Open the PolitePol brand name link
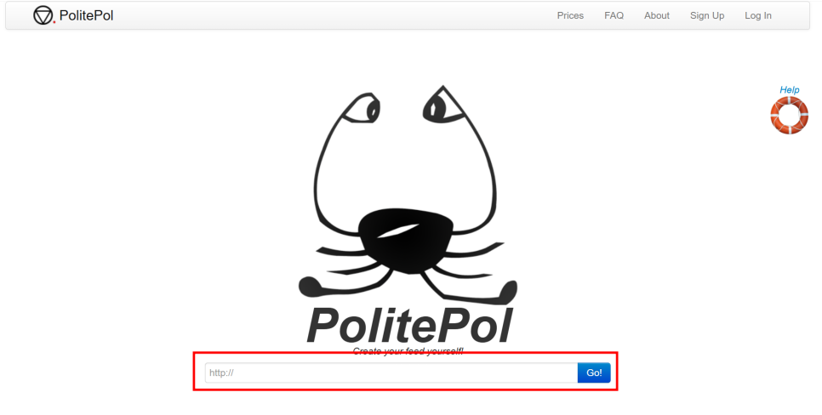This screenshot has height=415, width=822. [86, 15]
